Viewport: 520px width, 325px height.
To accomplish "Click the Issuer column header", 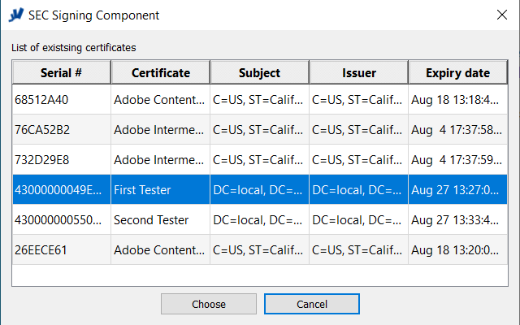I will click(358, 73).
